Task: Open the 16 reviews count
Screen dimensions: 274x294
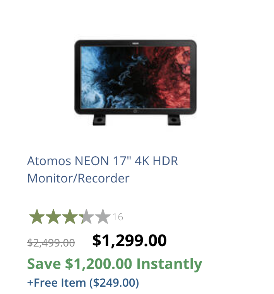Action: point(118,217)
